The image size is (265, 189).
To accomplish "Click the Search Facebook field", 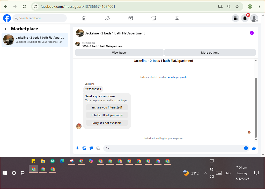I will tap(40, 18).
